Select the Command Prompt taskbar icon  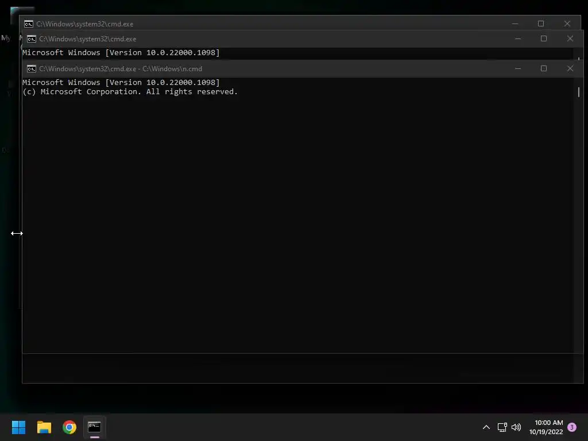tap(95, 427)
